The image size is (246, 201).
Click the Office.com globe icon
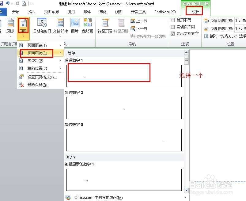pos(68,197)
